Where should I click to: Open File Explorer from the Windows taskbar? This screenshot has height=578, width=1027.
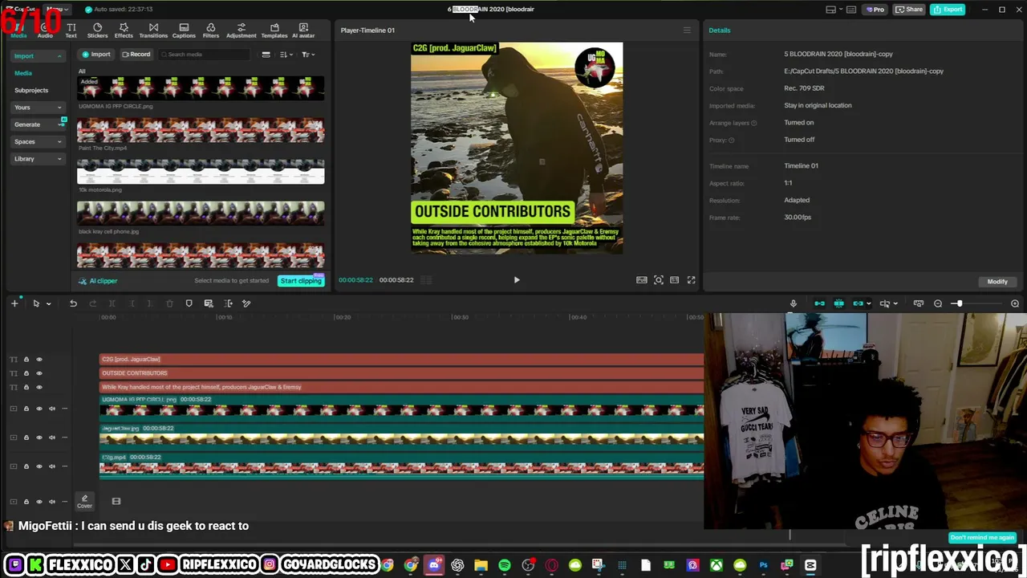481,565
